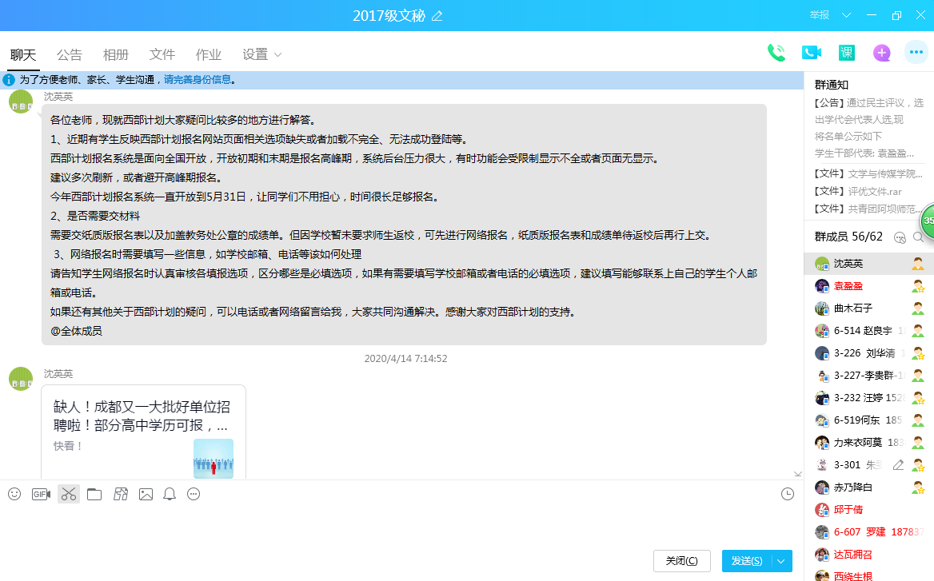Image resolution: width=934 pixels, height=581 pixels.
Task: Switch to the 文件 tab
Action: tap(162, 54)
